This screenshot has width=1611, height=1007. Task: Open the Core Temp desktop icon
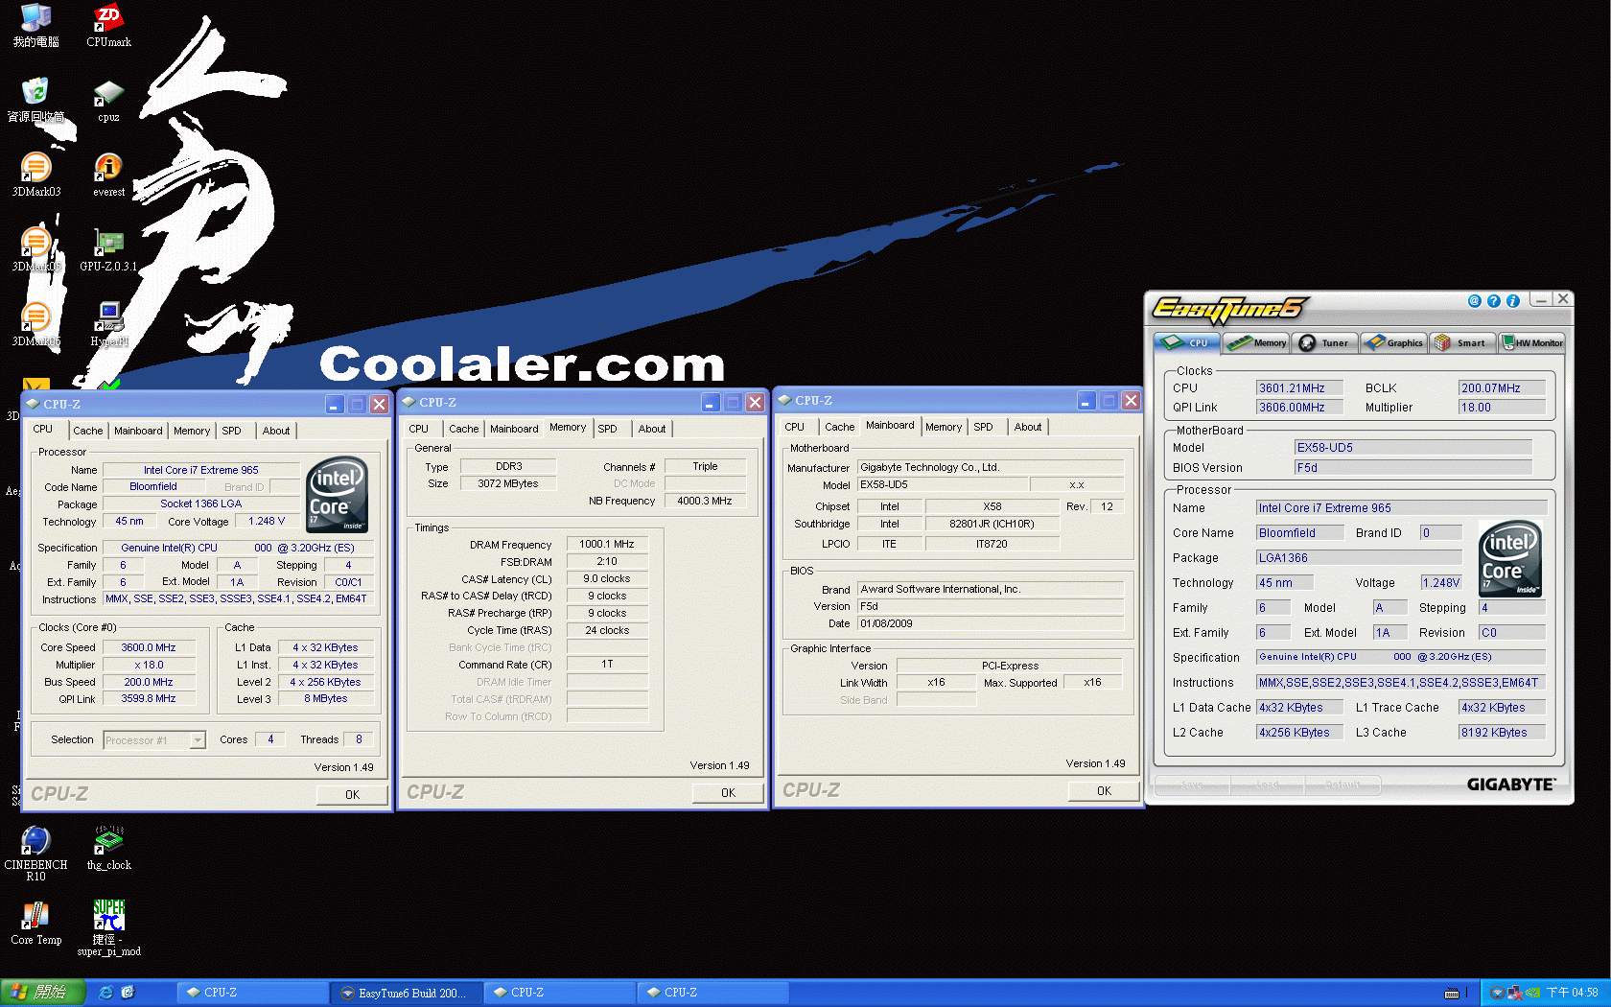point(35,917)
